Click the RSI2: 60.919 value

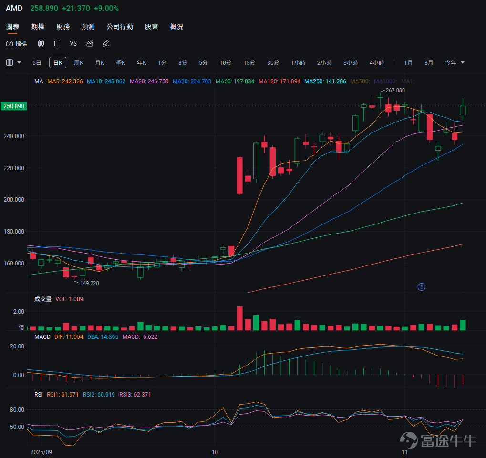99,395
